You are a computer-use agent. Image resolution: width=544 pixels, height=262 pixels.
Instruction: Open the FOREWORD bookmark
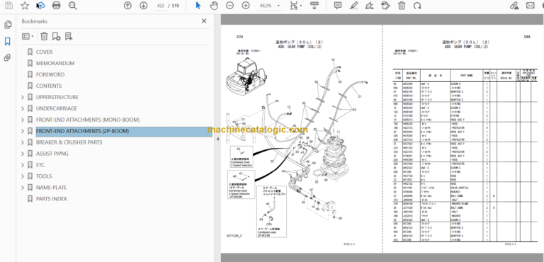coord(50,74)
